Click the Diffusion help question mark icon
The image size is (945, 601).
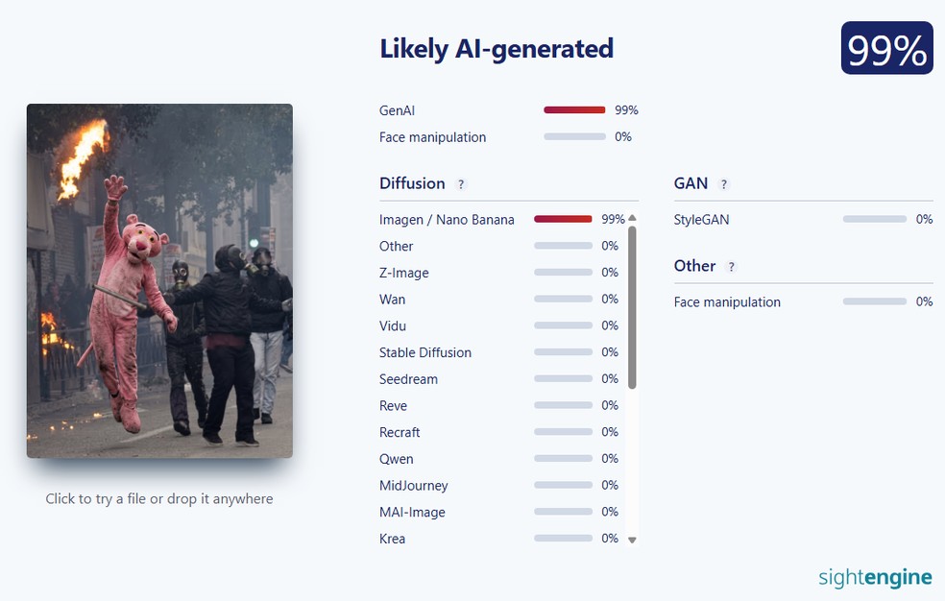[x=461, y=184]
